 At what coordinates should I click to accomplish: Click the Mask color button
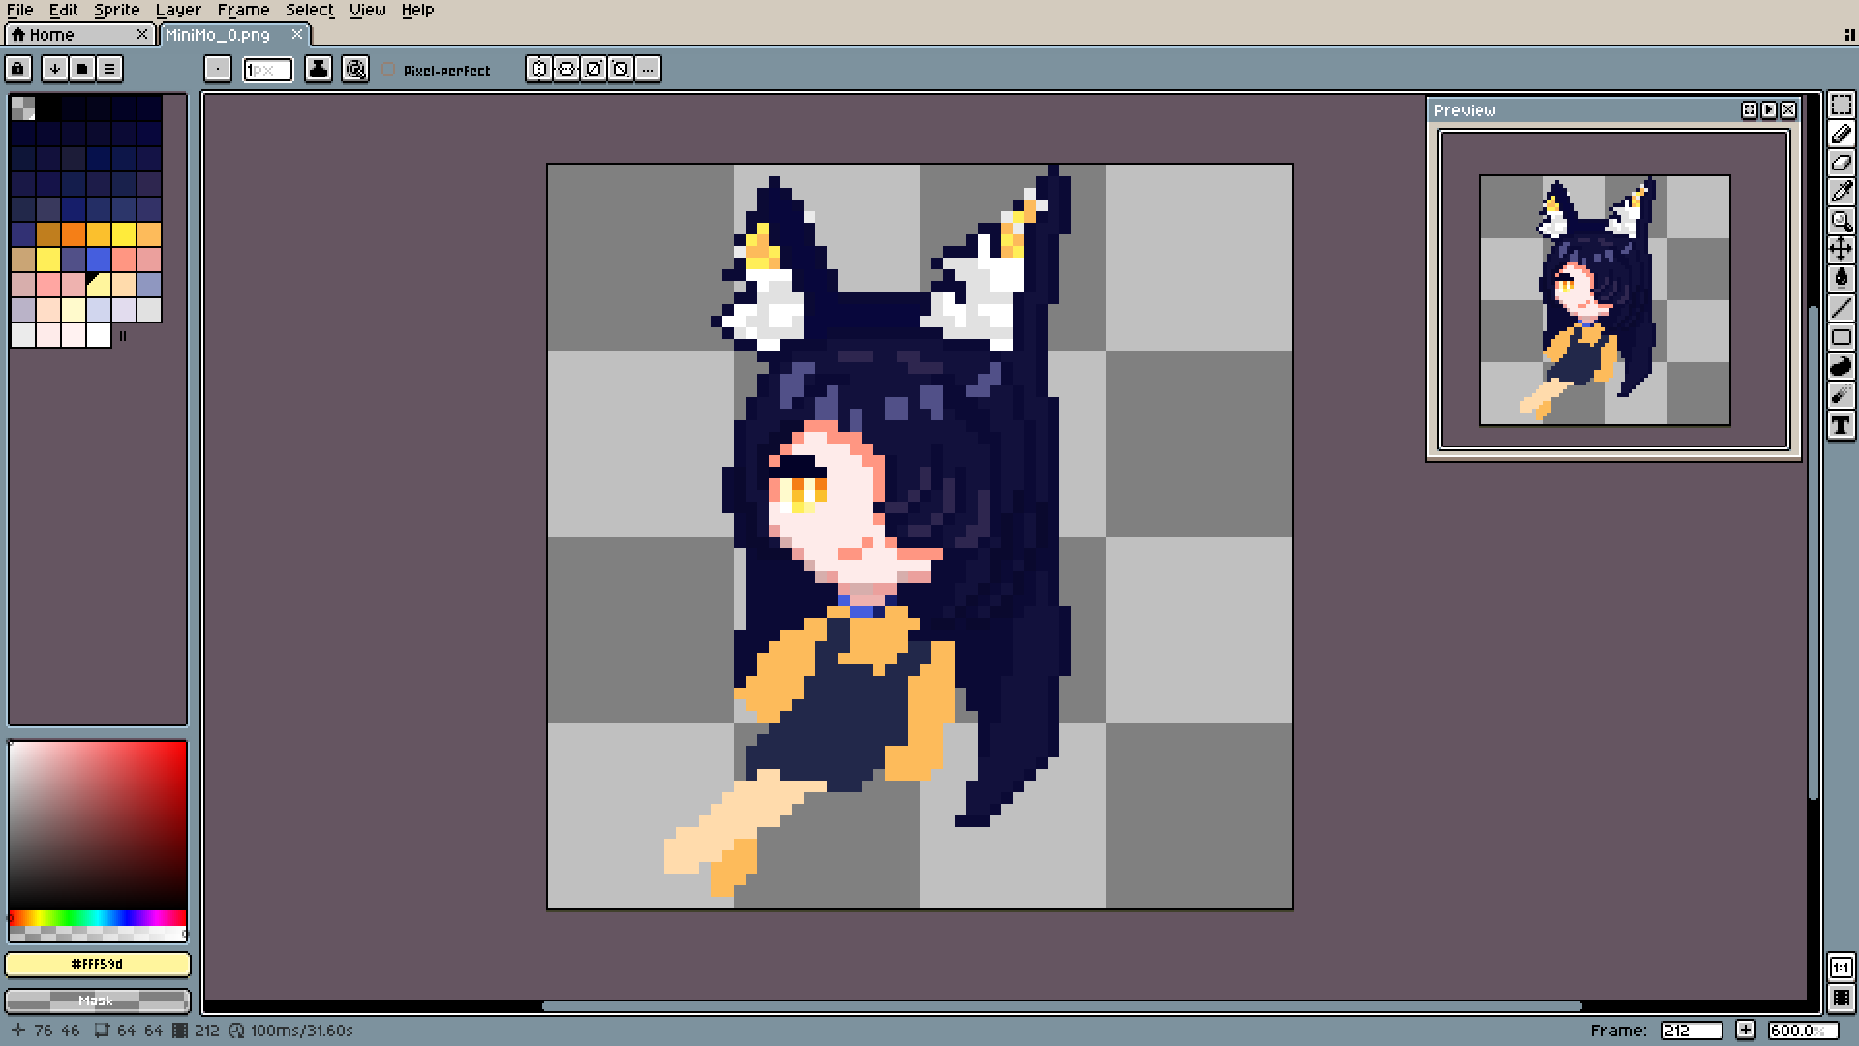pyautogui.click(x=97, y=1000)
